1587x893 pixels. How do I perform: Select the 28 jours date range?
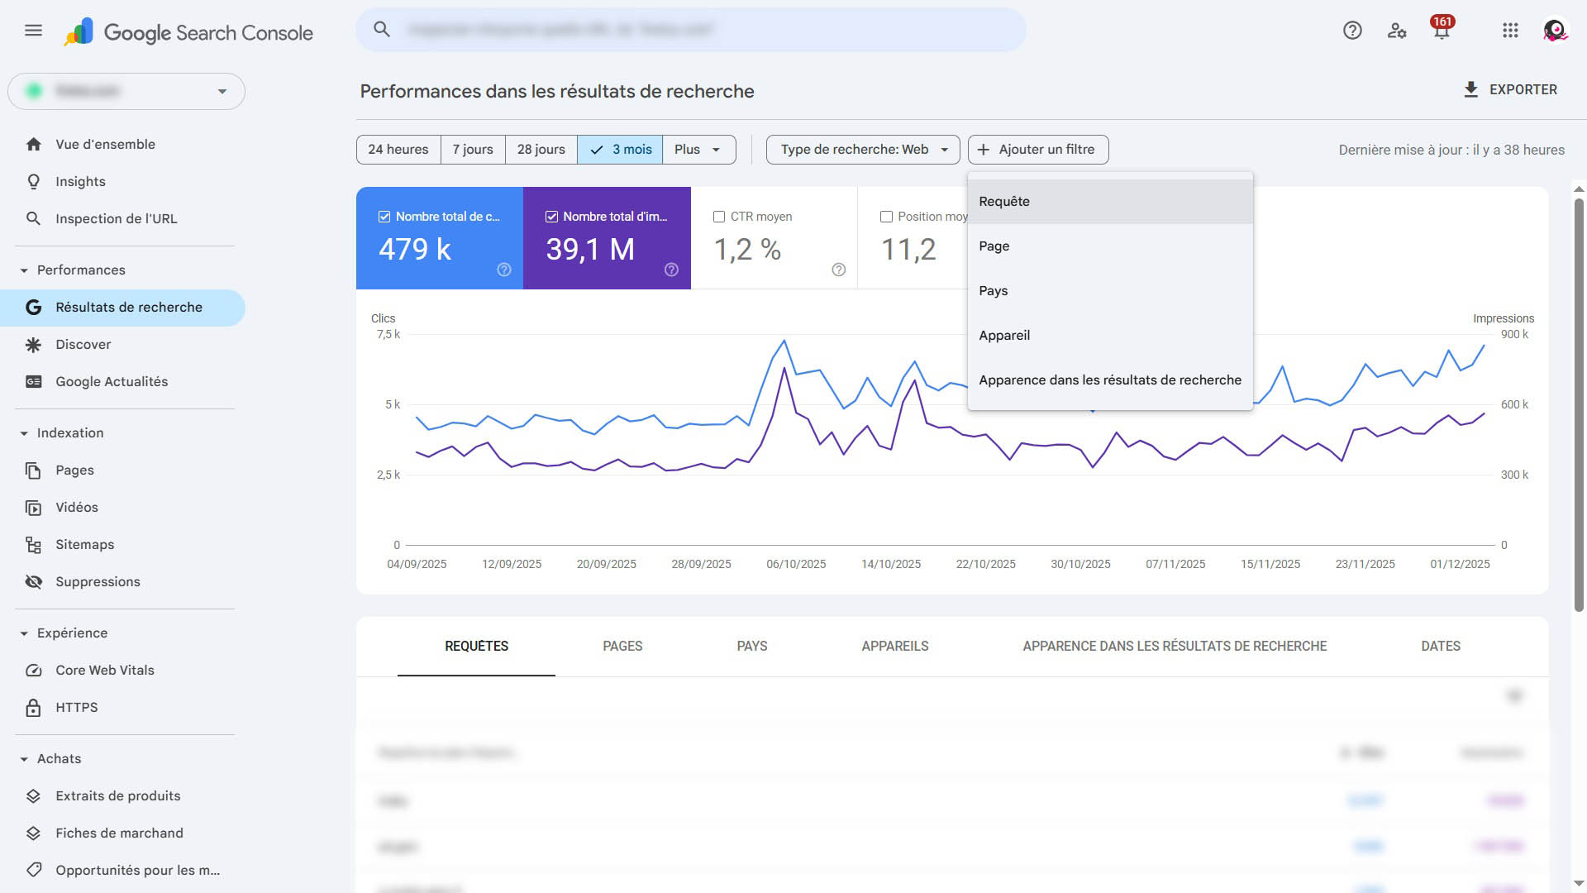[x=541, y=150]
